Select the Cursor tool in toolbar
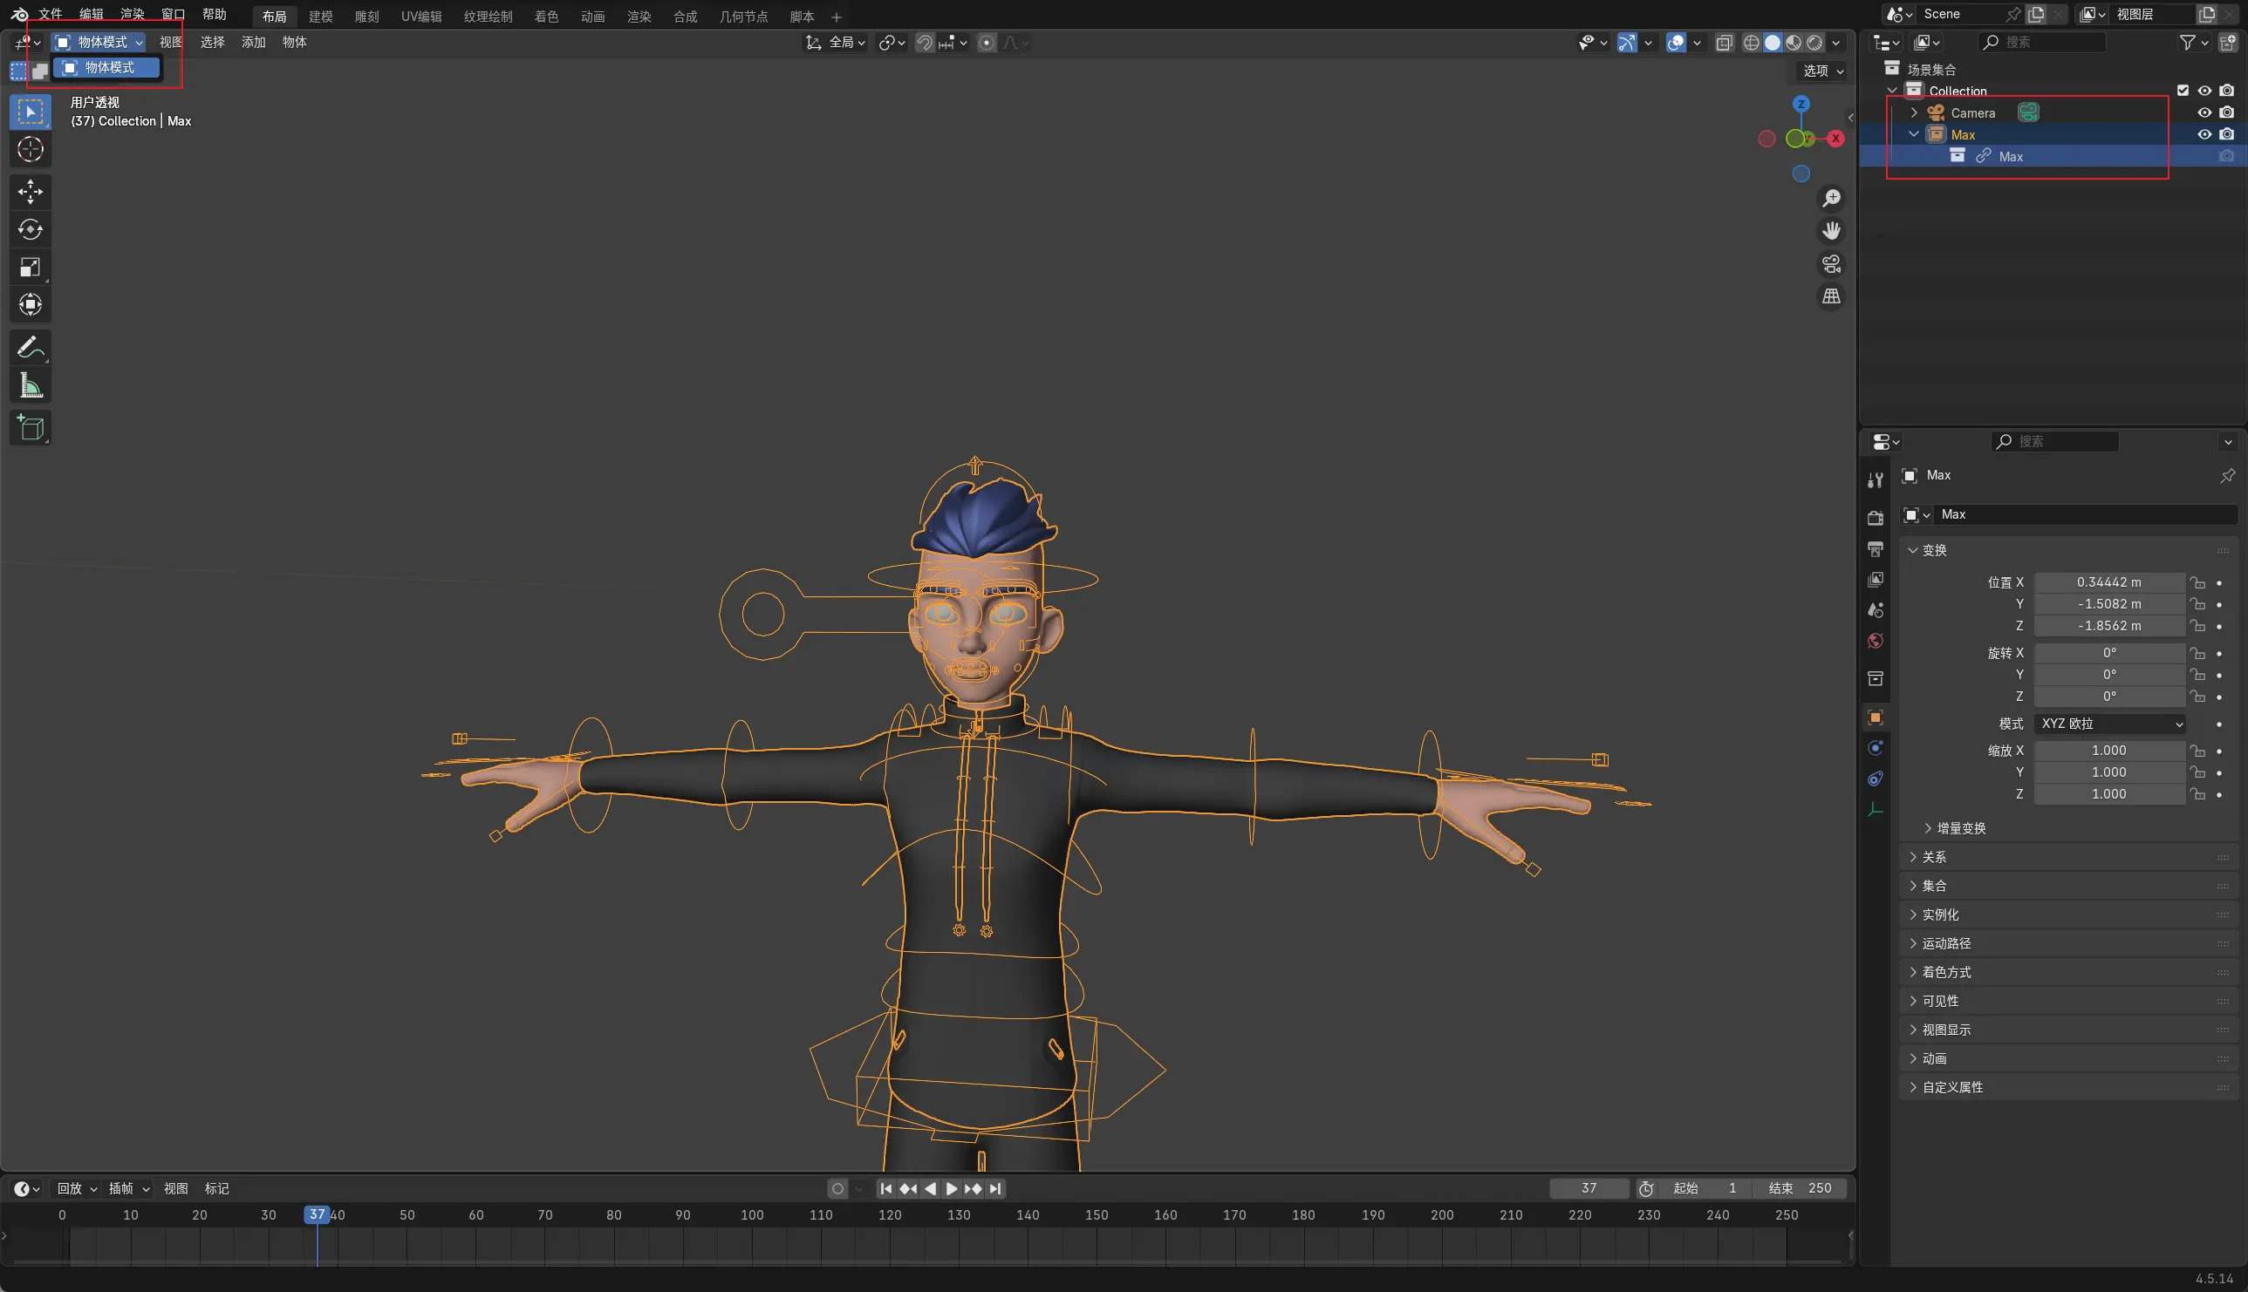 pos(31,149)
